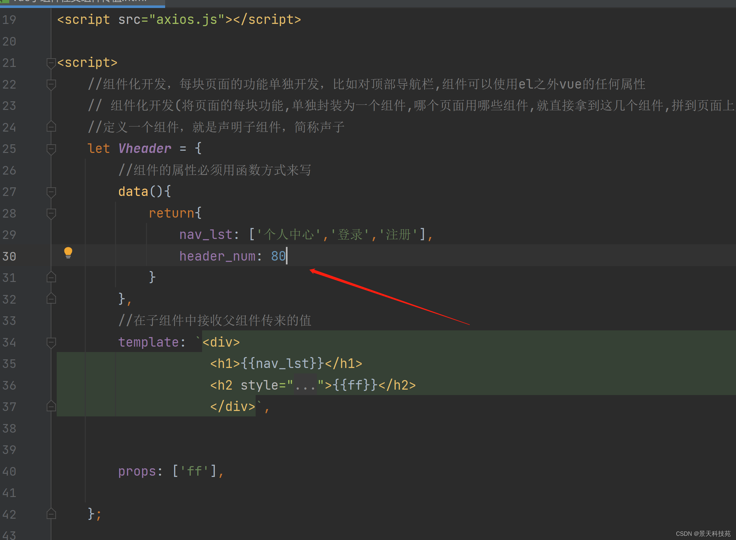
Task: Collapse the script block fold on line 21
Action: (x=51, y=63)
